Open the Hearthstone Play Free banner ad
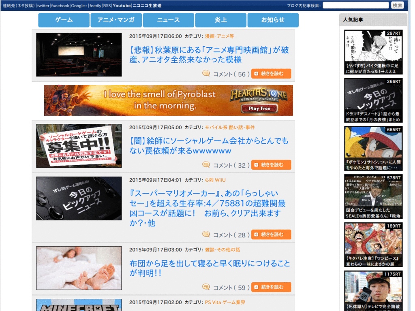This screenshot has width=415, height=311. [x=168, y=100]
